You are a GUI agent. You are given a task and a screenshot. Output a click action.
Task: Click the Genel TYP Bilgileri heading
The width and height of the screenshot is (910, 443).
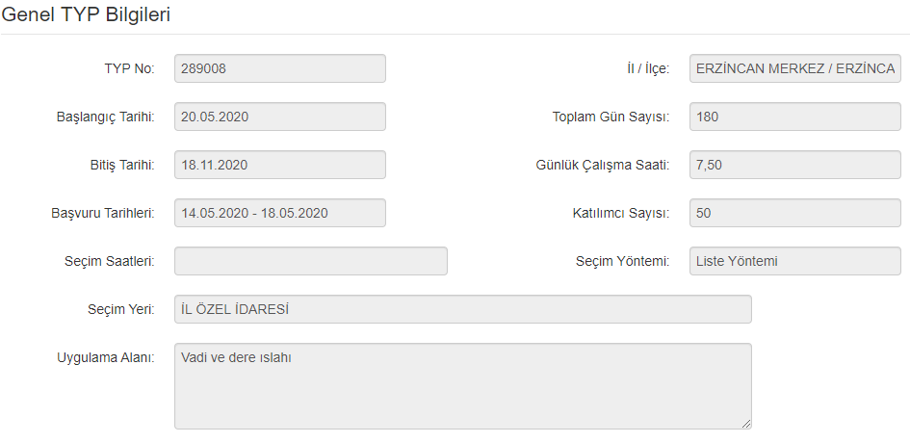tap(88, 15)
